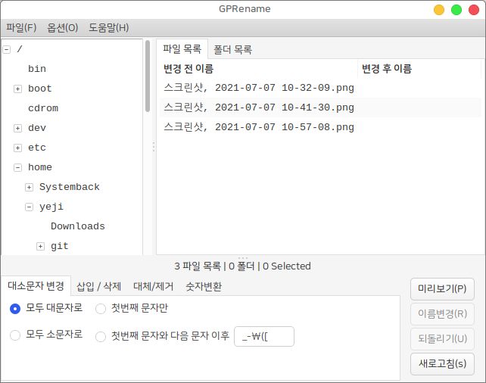Viewport: 486px width, 383px height.
Task: Click the 미리보기(P) preview button
Action: coord(442,289)
